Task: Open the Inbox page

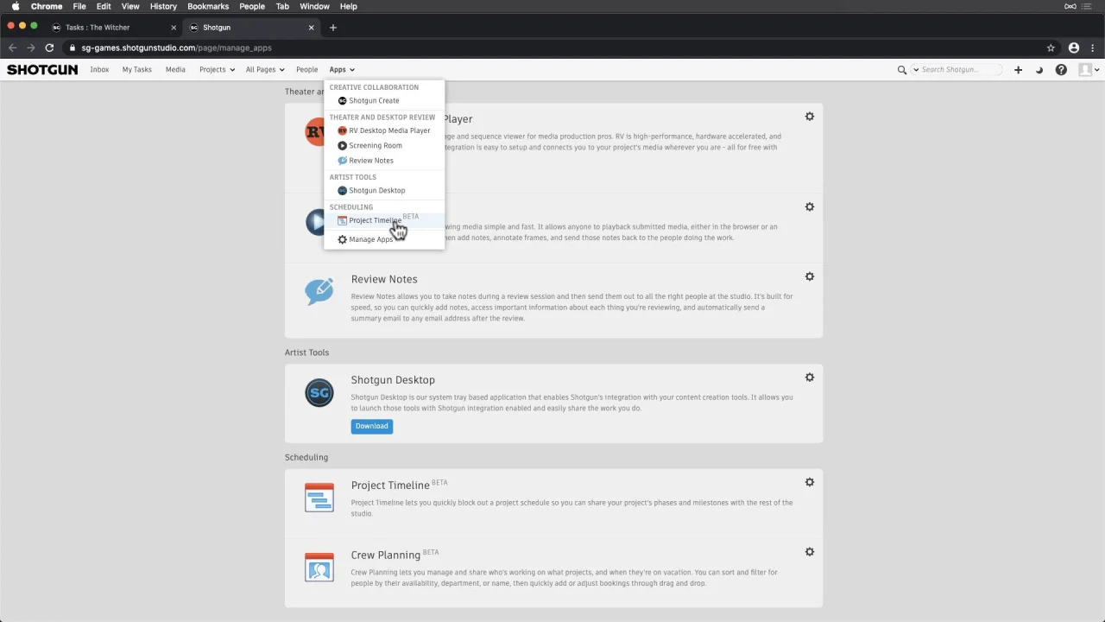Action: (x=99, y=70)
